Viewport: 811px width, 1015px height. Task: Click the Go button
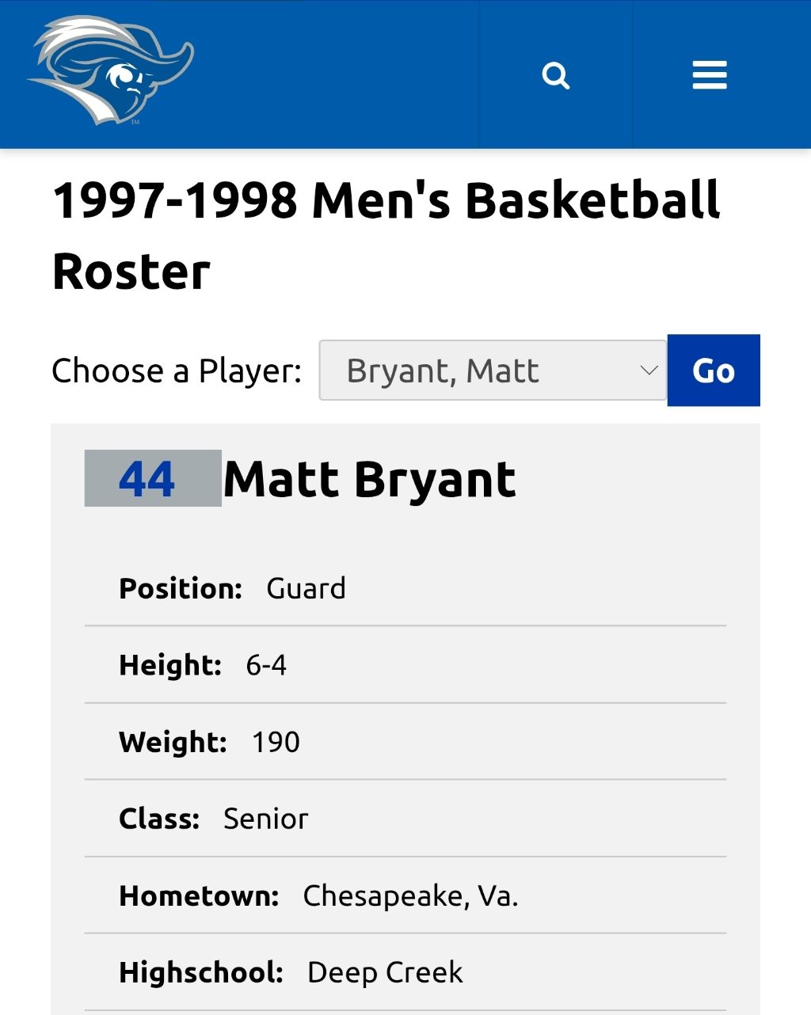pos(714,371)
